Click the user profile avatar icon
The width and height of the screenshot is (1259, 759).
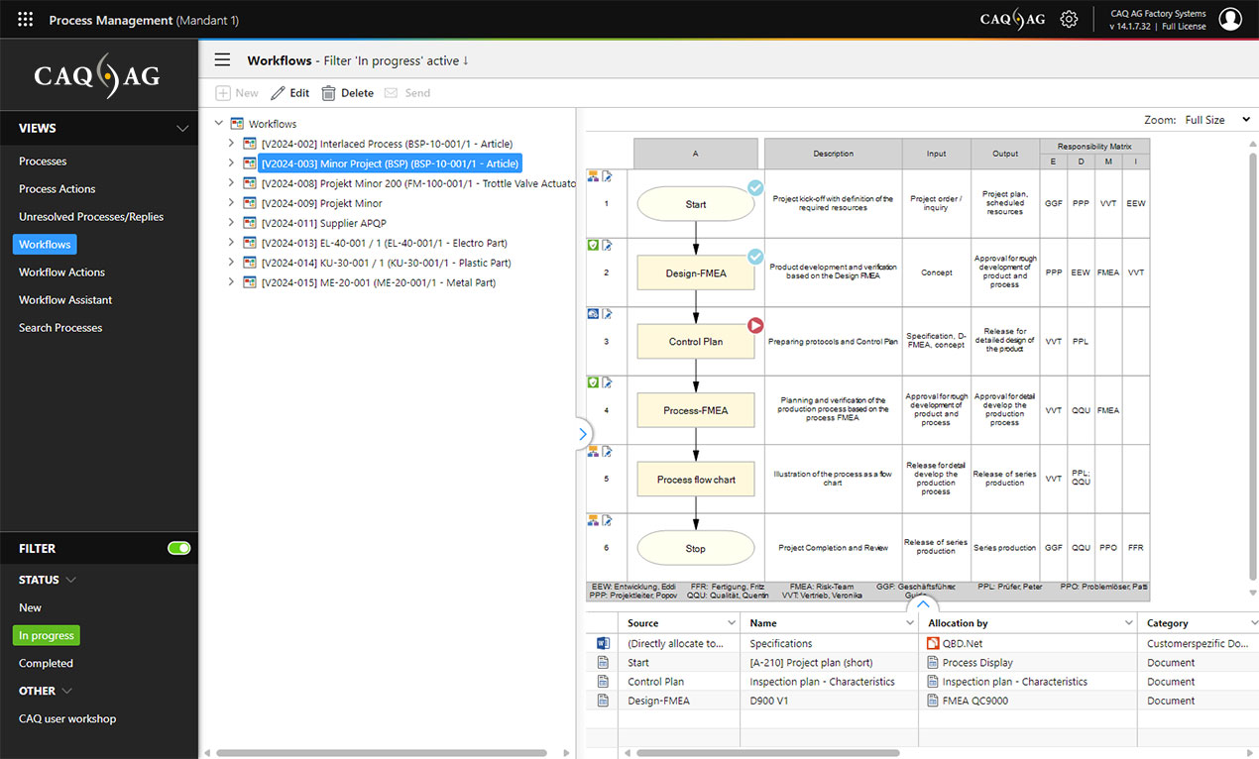pyautogui.click(x=1229, y=20)
